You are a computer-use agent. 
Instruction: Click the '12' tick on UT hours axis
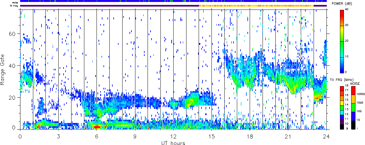[x=173, y=136]
